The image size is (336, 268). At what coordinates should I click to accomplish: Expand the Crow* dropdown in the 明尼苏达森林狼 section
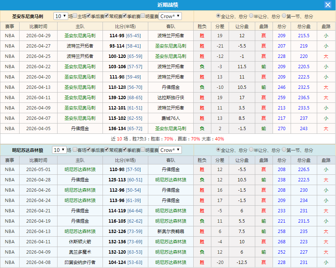tap(170, 150)
